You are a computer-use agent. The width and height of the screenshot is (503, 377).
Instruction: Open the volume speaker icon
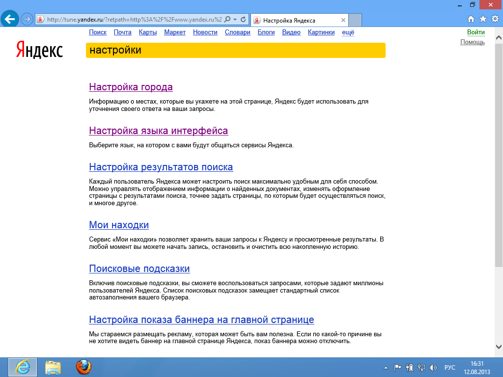click(433, 368)
